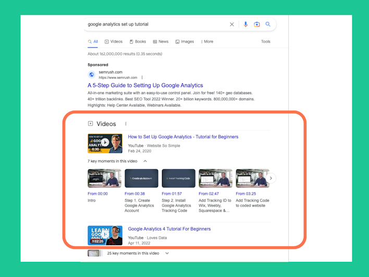The width and height of the screenshot is (369, 277).
Task: Start voice search with the microphone icon
Action: coord(245,25)
